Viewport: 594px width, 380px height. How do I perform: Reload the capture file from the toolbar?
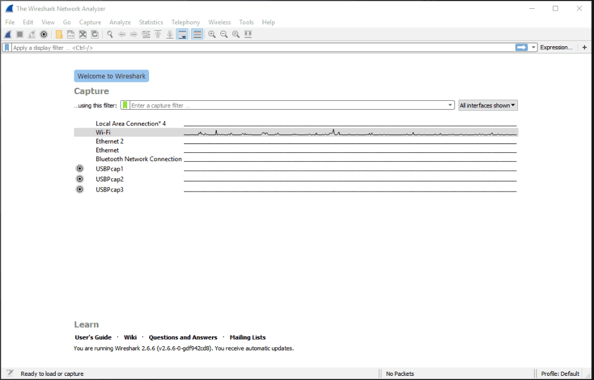coord(94,34)
